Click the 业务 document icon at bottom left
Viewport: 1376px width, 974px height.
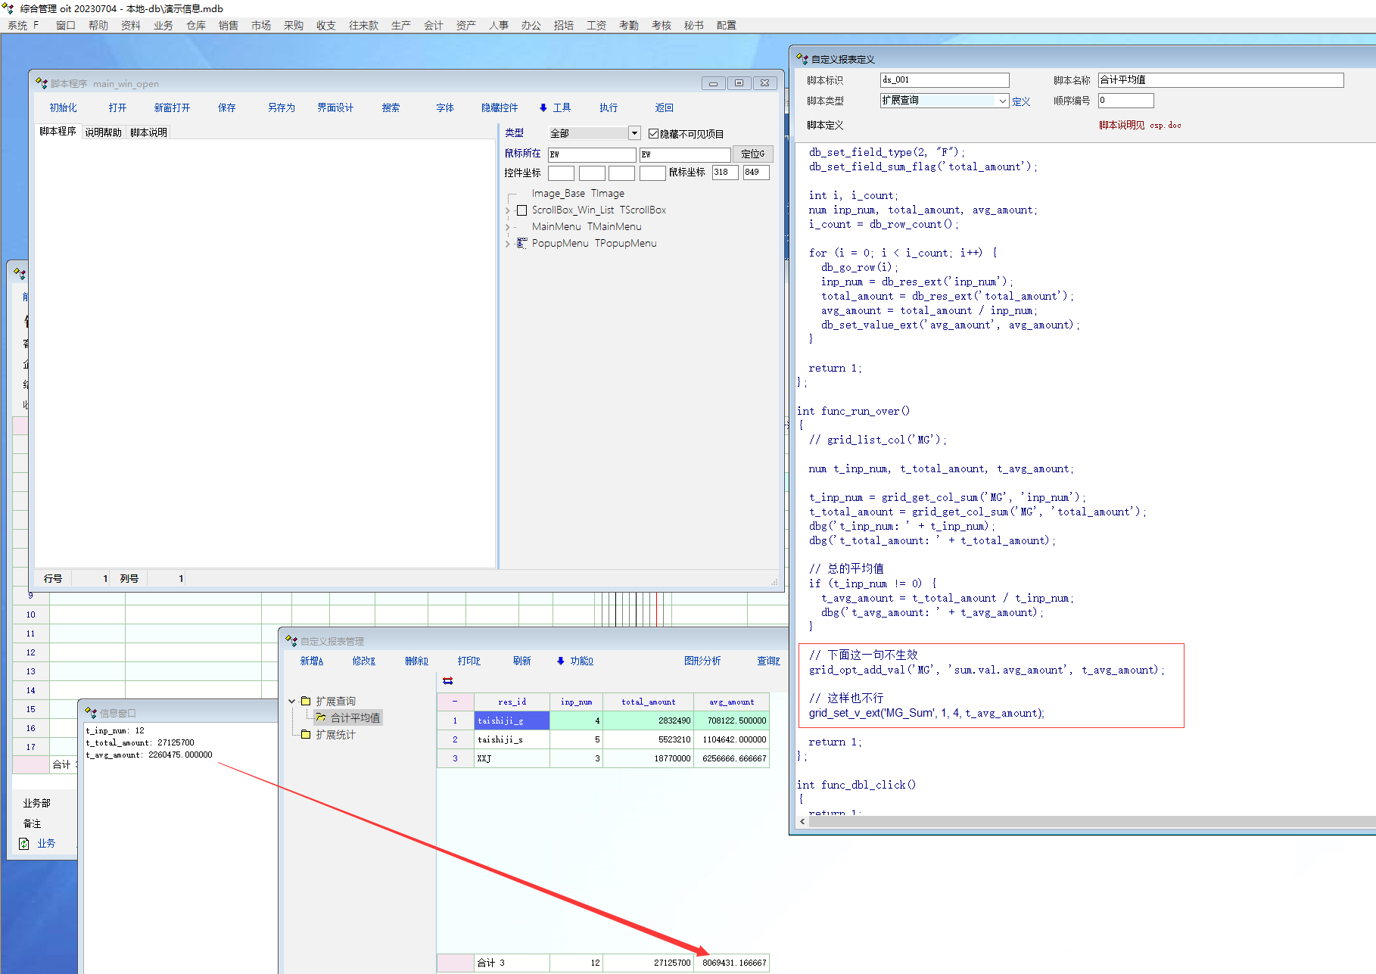pyautogui.click(x=24, y=843)
